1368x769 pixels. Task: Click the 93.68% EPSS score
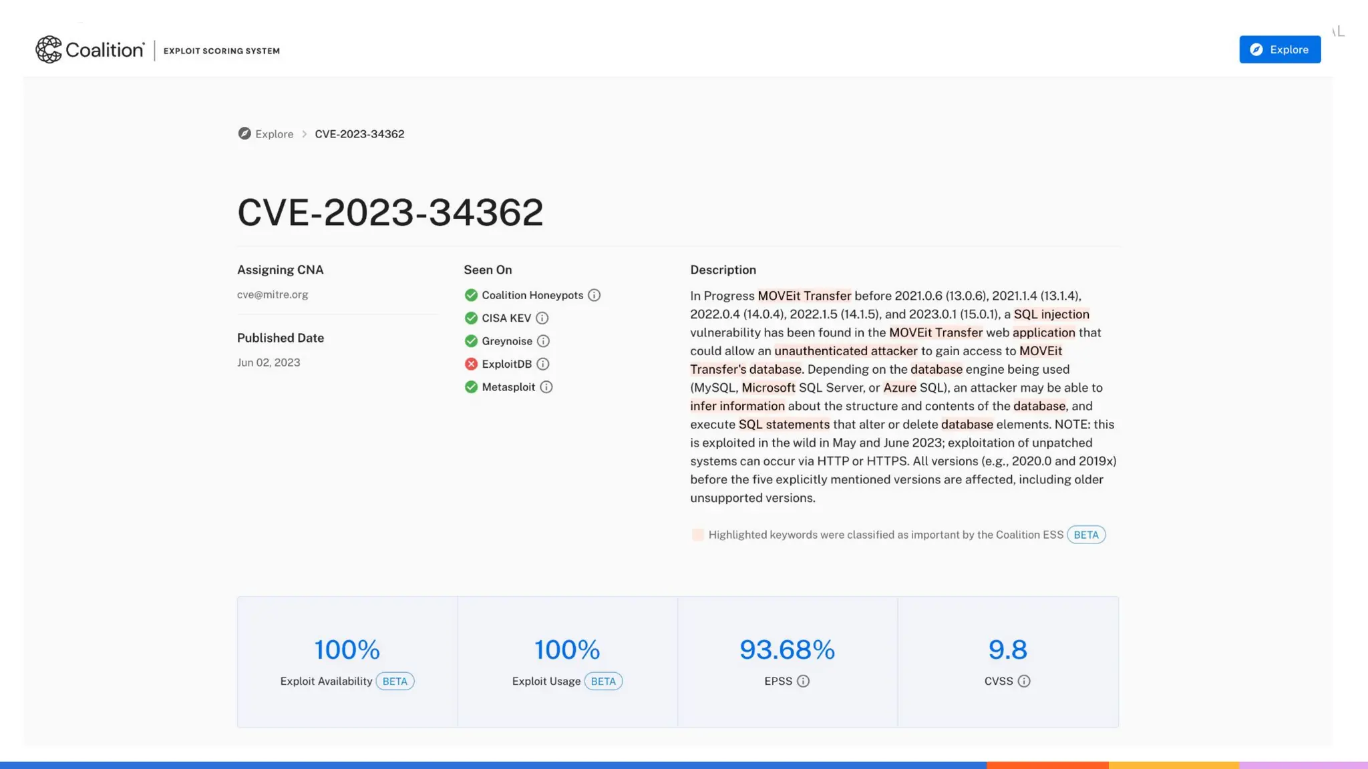pos(787,650)
